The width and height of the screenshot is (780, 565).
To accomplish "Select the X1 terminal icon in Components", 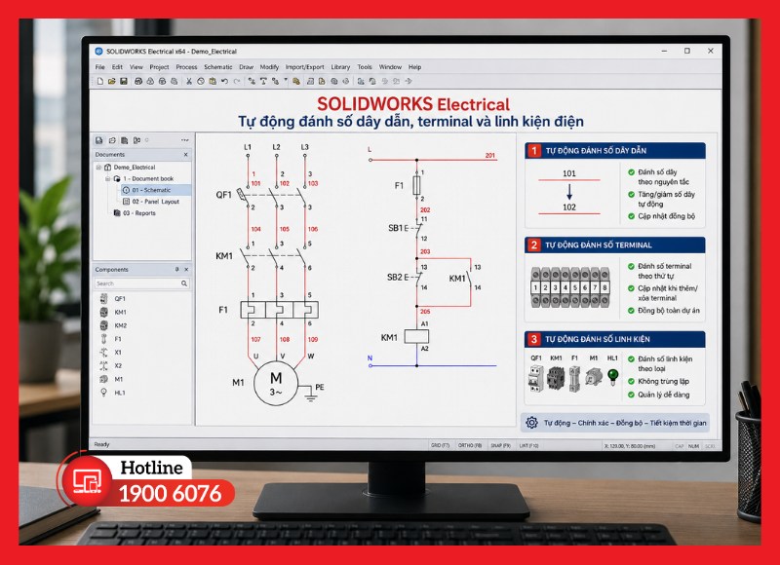I will pos(104,352).
